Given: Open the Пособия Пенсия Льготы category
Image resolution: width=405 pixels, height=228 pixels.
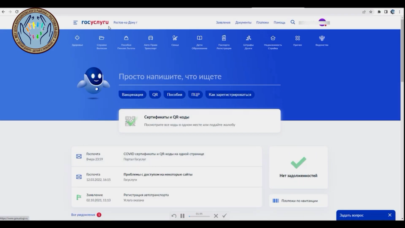Looking at the screenshot, I should click(126, 42).
